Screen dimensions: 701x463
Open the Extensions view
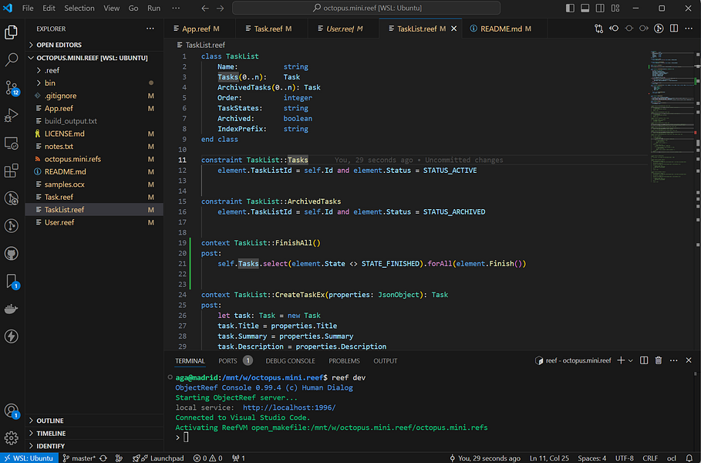click(12, 171)
